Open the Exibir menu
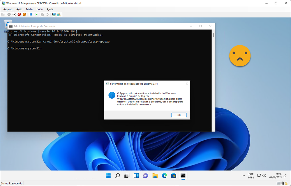Image resolution: width=291 pixels, height=186 pixels. coord(40,9)
